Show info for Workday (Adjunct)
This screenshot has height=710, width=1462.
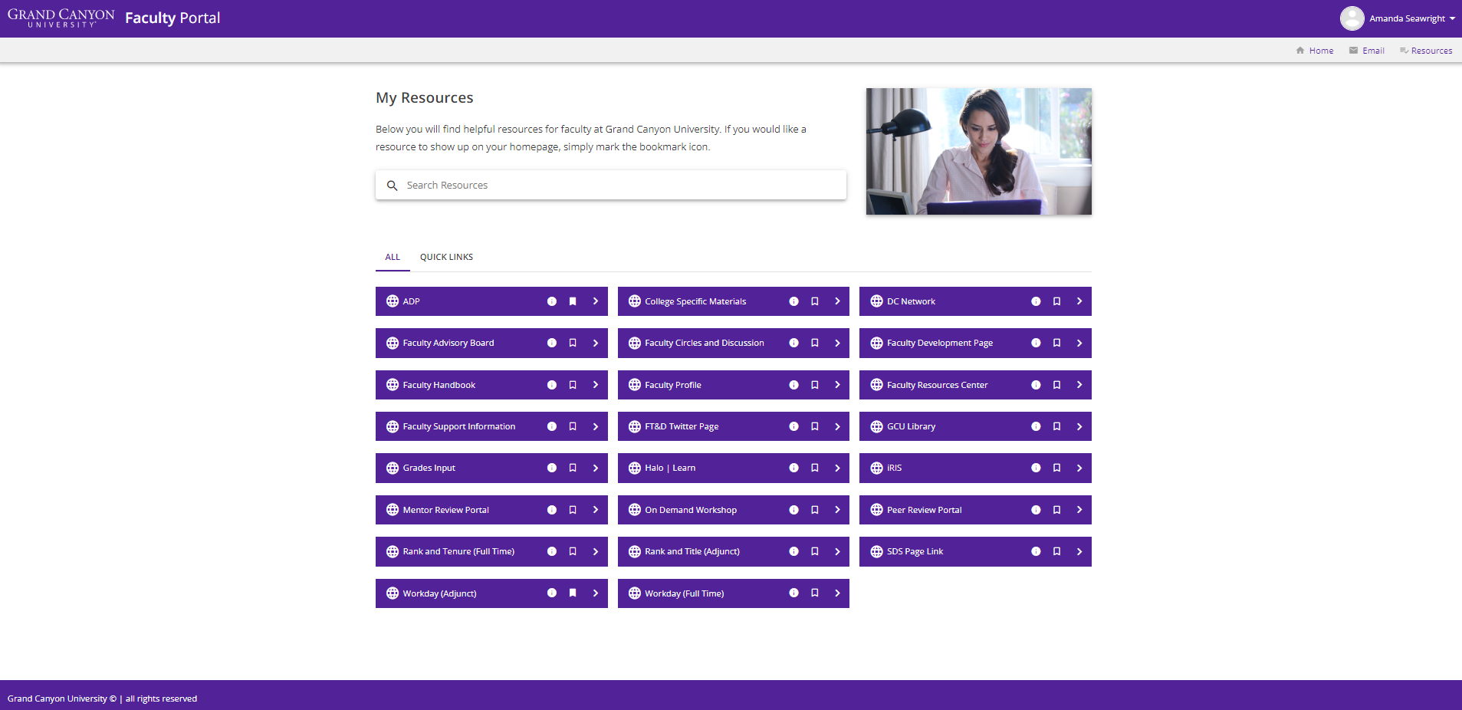552,593
